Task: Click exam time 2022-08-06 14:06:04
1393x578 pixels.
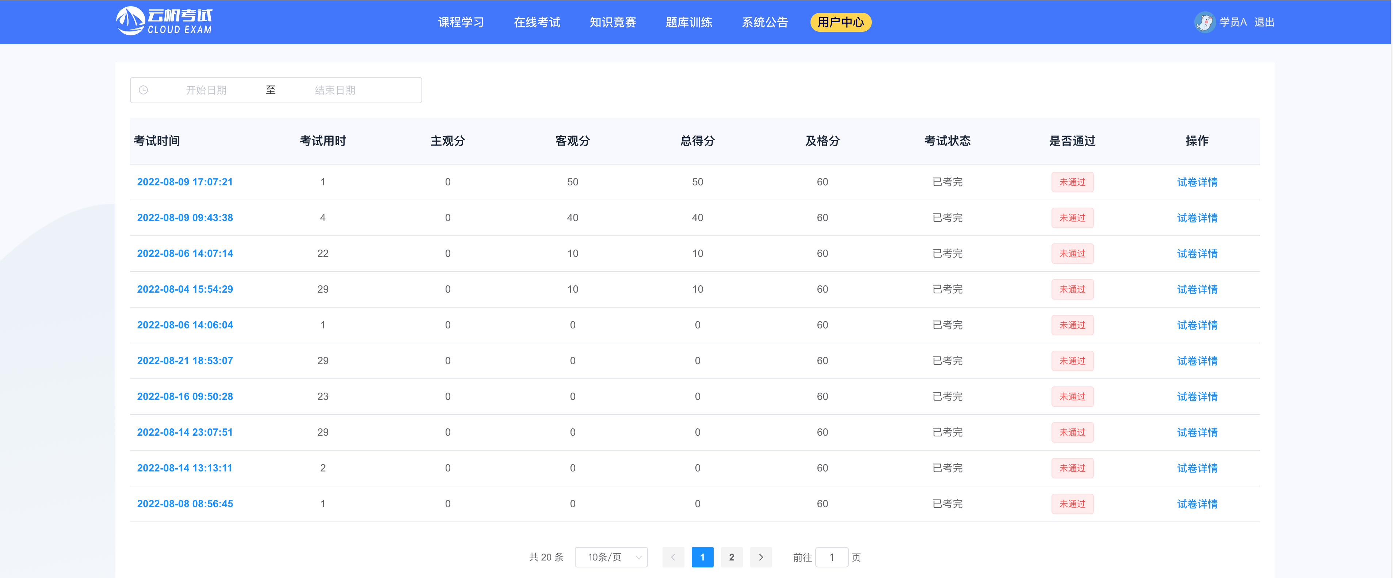Action: pyautogui.click(x=184, y=325)
